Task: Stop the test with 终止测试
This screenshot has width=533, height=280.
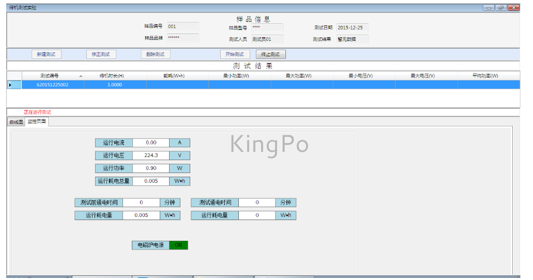Action: click(x=270, y=54)
